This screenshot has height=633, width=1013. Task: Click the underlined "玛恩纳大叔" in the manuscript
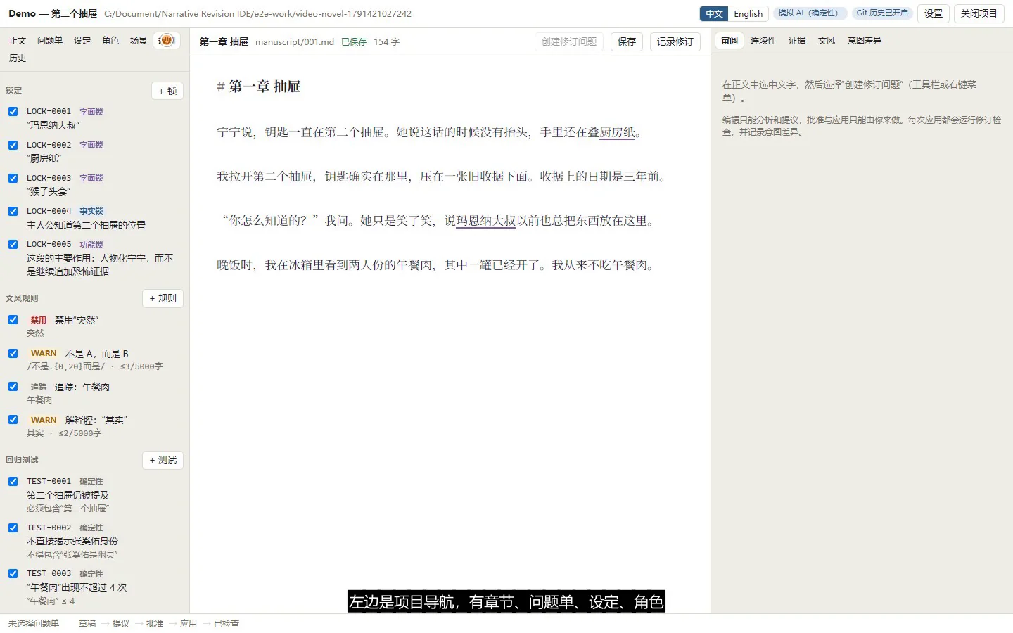(x=486, y=221)
